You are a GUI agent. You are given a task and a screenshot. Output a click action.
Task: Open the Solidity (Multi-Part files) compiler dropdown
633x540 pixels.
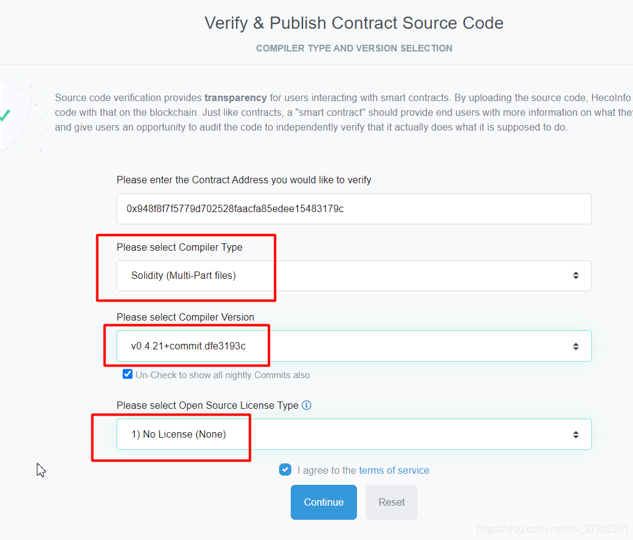[x=354, y=276]
